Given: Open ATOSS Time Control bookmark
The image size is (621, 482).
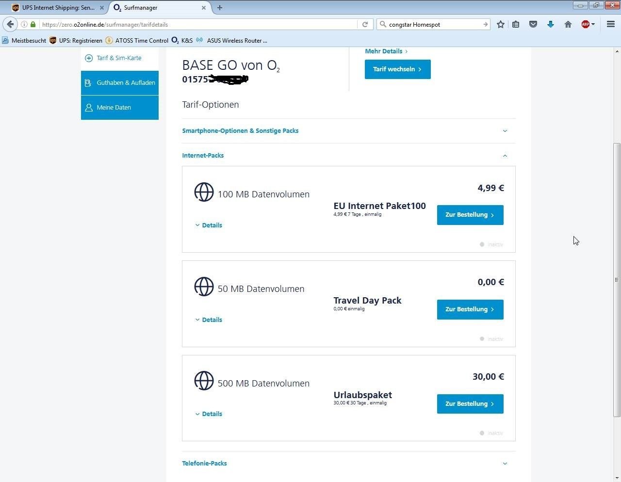Looking at the screenshot, I should [137, 41].
